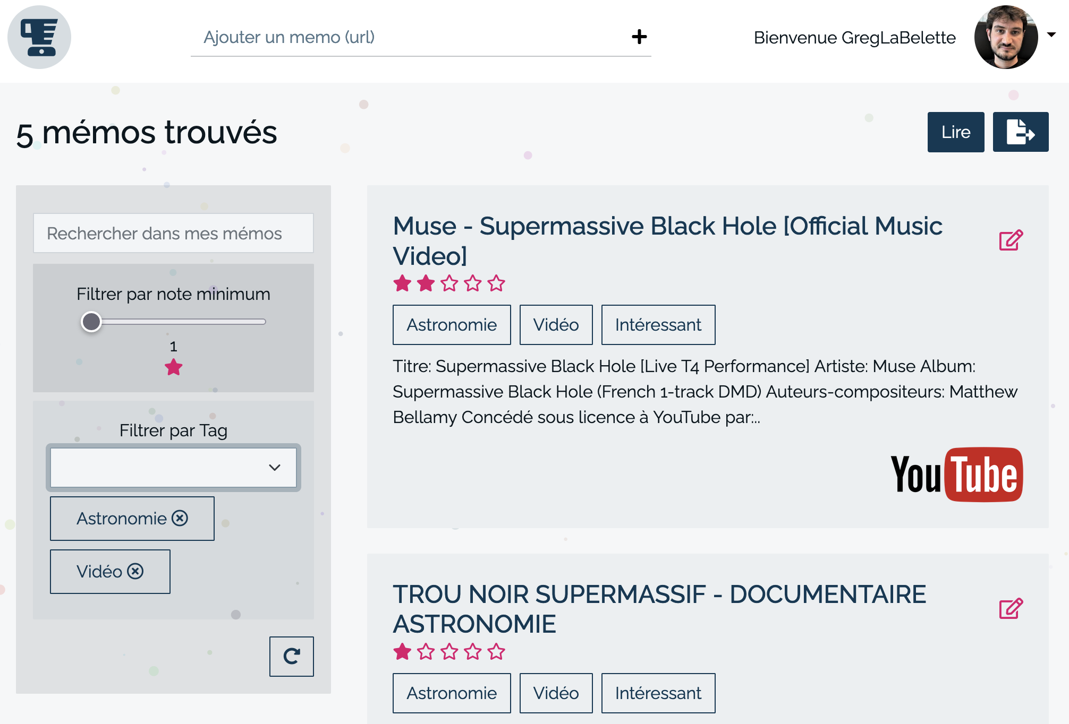Image resolution: width=1069 pixels, height=724 pixels.
Task: Remove the Astronomie tag filter
Action: coord(180,518)
